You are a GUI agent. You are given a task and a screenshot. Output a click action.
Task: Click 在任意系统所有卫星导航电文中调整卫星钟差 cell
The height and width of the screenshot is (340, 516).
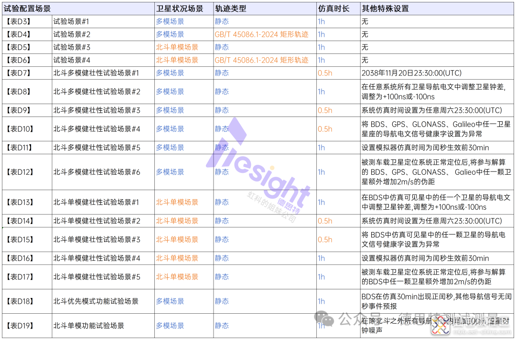tap(436, 91)
